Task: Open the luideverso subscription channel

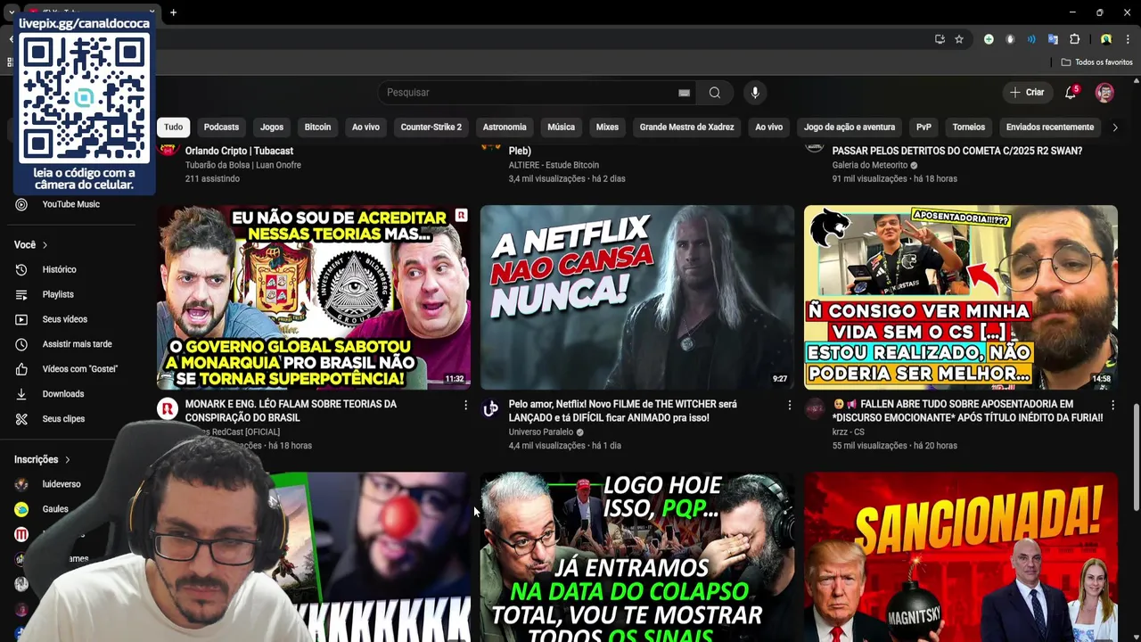Action: [x=61, y=484]
